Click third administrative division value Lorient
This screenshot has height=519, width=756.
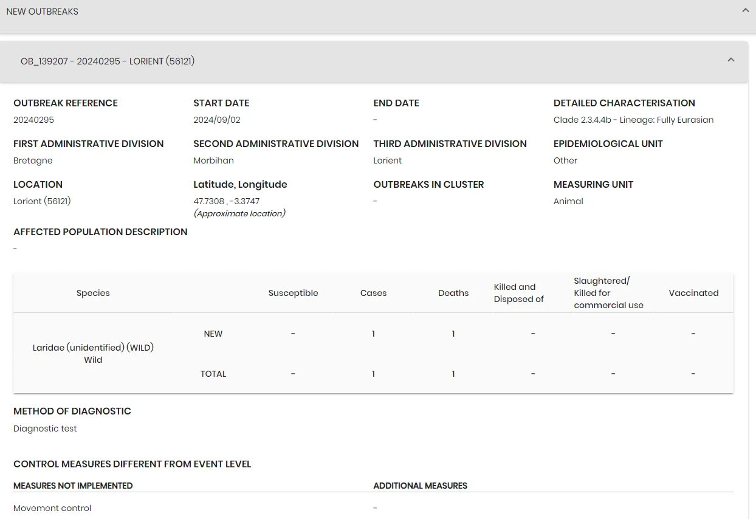pos(388,160)
